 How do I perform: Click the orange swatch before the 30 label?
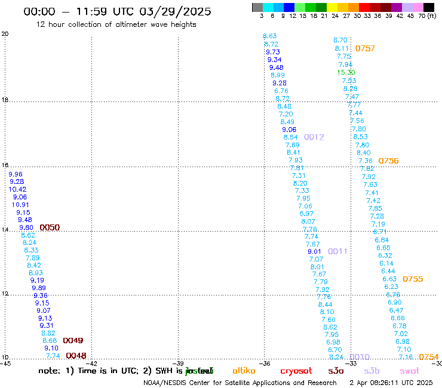pos(354,7)
